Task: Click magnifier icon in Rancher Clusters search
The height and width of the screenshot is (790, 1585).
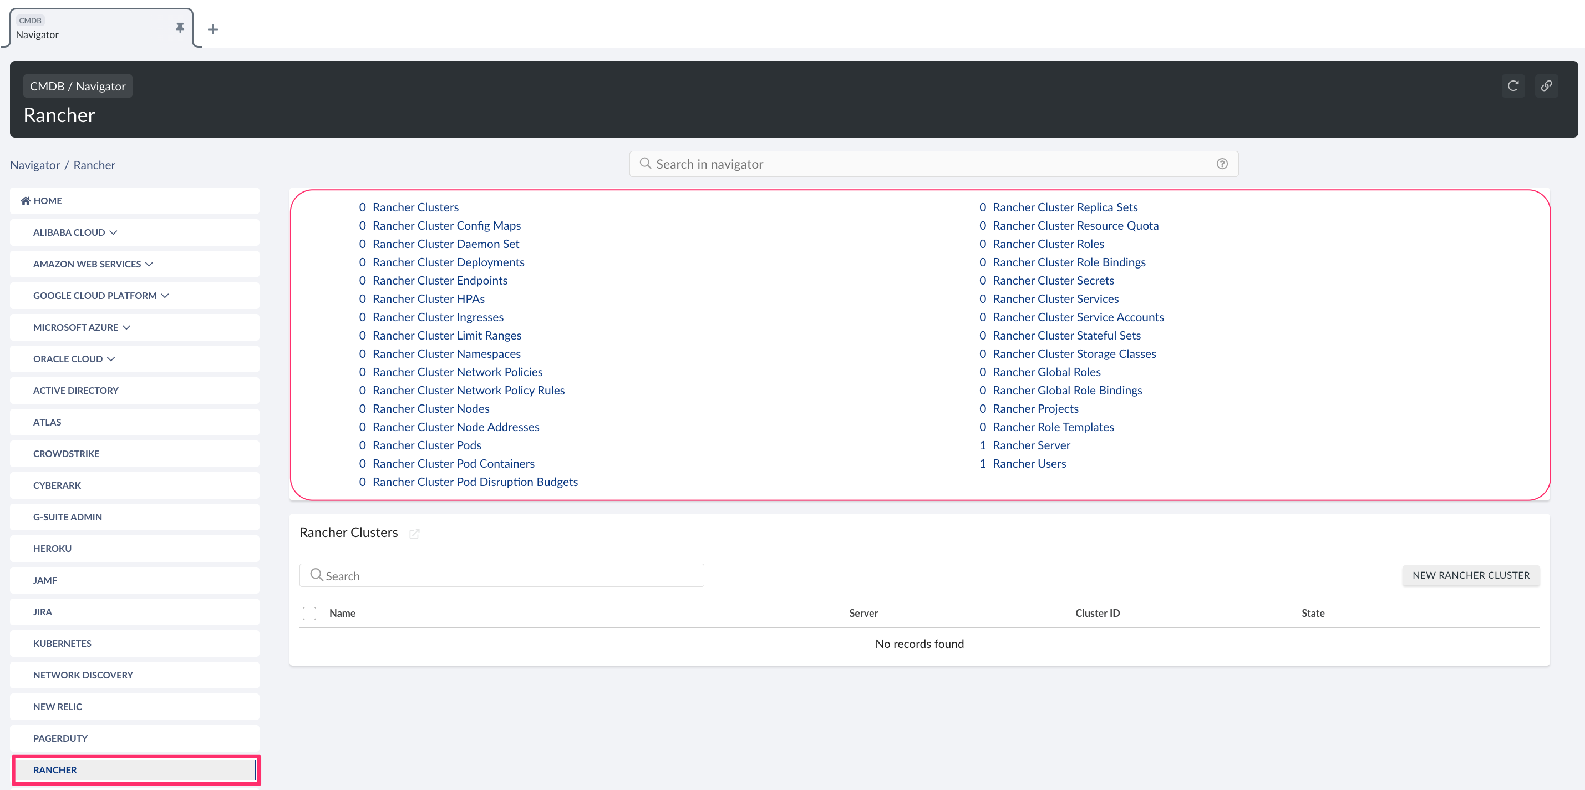Action: [x=316, y=575]
